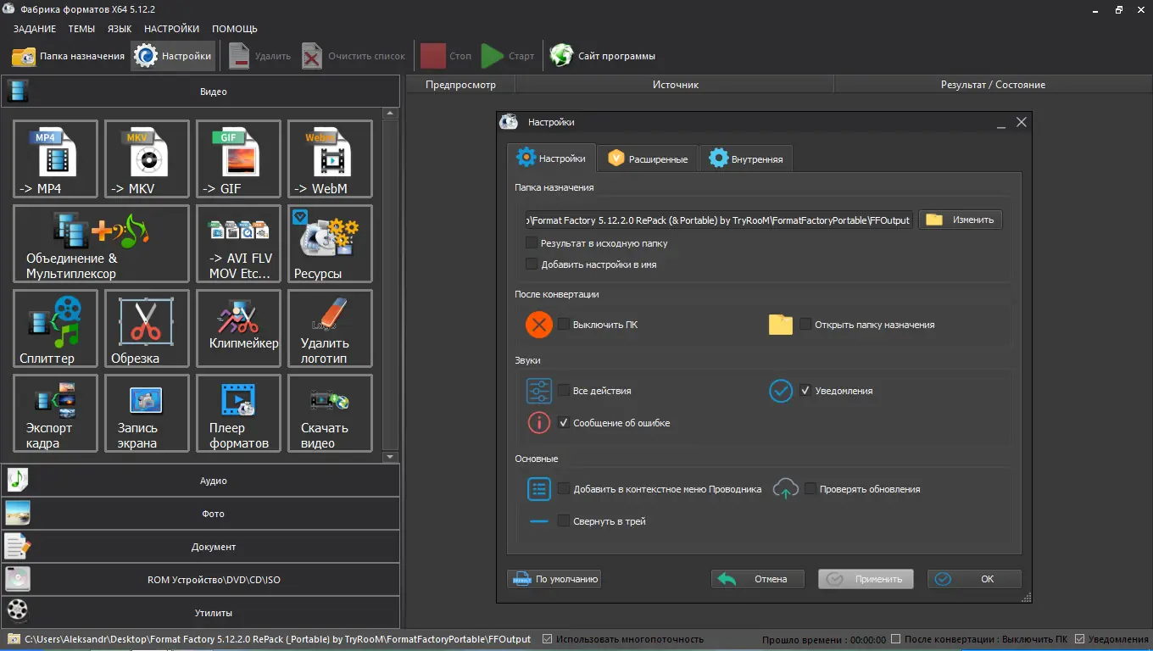Open the -> MP4 video converter
1153x651 pixels.
[x=56, y=159]
